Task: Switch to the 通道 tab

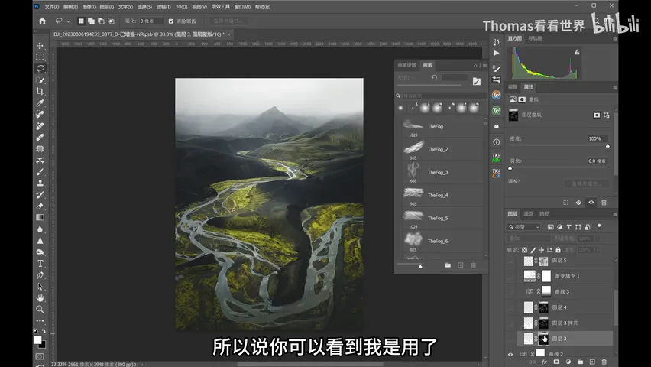Action: 528,213
